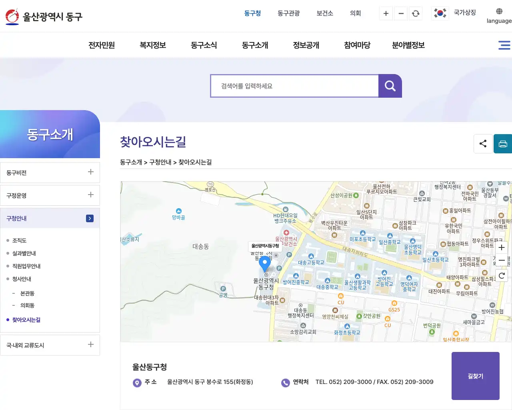Click the address text 봉수로 155(화정동)
Screen dimensions: 512x410
pyautogui.click(x=230, y=382)
